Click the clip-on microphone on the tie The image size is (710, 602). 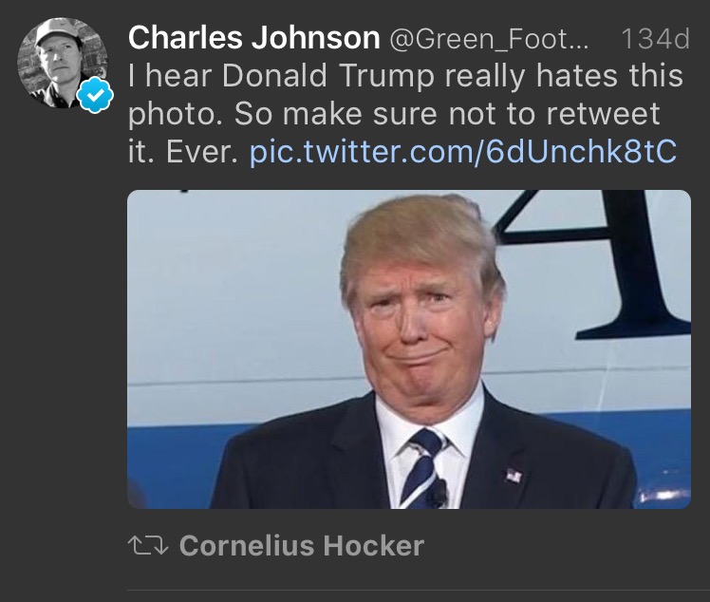click(439, 492)
